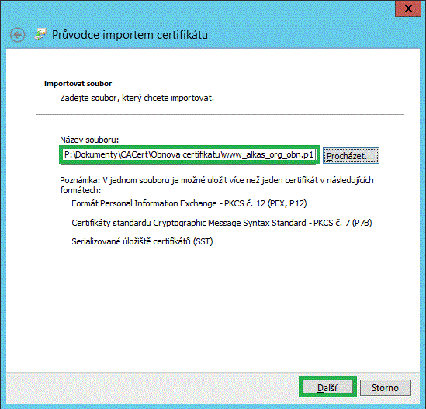The width and height of the screenshot is (426, 409).
Task: Click the Importovat soubor heading
Action: [78, 84]
